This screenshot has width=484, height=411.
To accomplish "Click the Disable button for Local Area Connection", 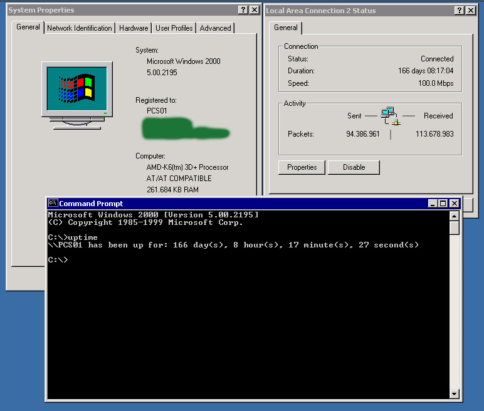I will 354,167.
